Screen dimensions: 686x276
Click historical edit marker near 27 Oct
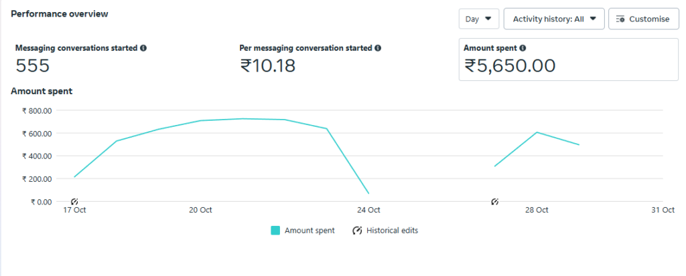pos(495,201)
